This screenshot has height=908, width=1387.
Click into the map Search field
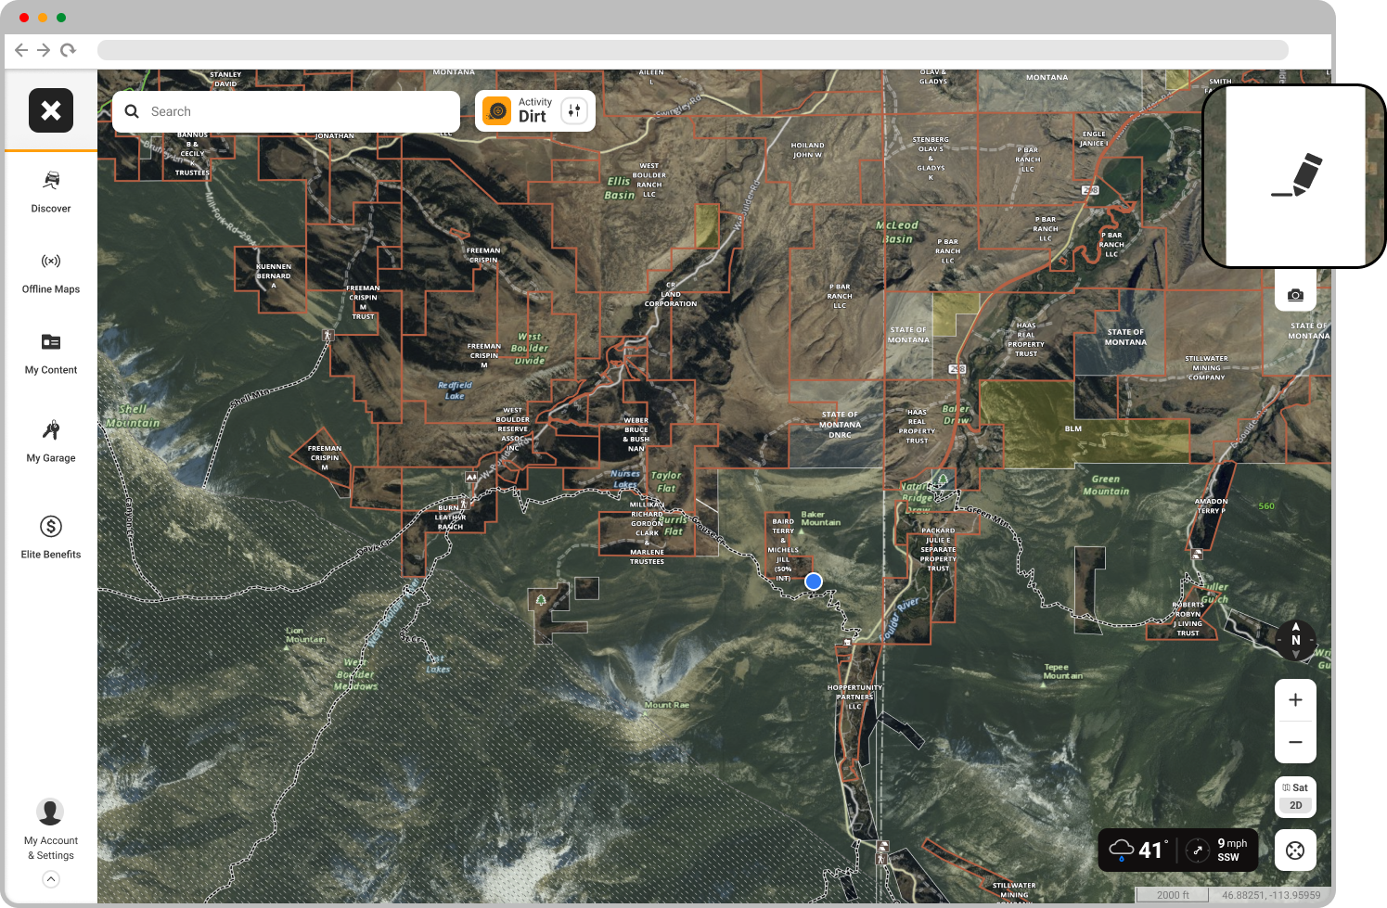286,111
